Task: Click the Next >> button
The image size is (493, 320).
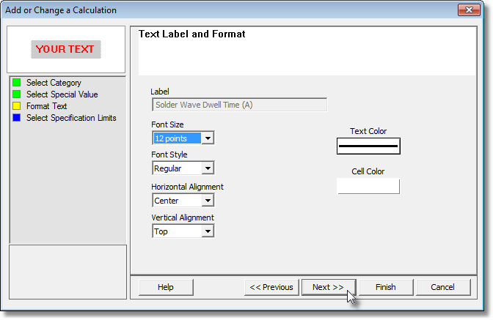Action: [329, 287]
